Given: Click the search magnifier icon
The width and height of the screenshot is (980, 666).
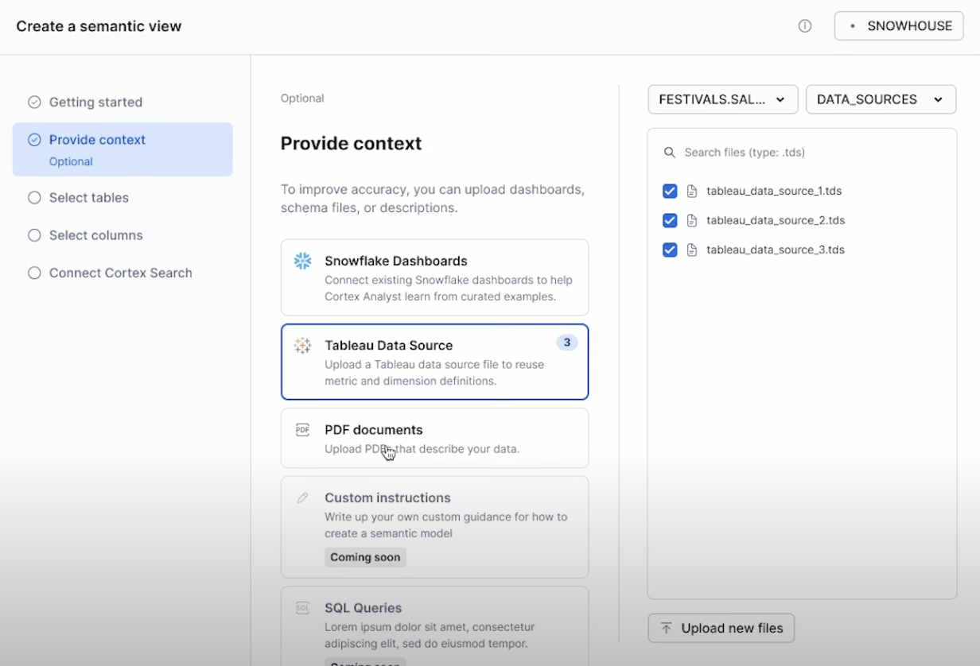Looking at the screenshot, I should pos(670,153).
